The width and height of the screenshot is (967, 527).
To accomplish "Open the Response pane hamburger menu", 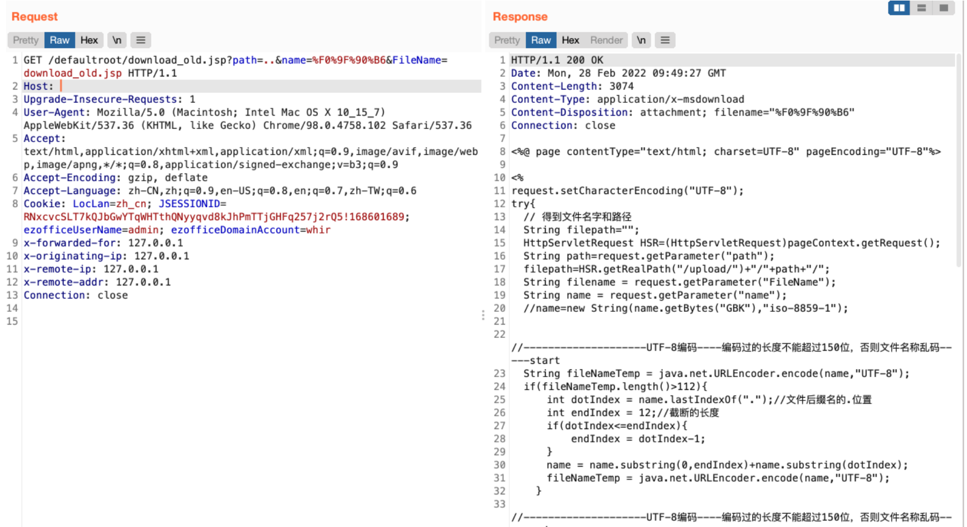I will pos(665,40).
